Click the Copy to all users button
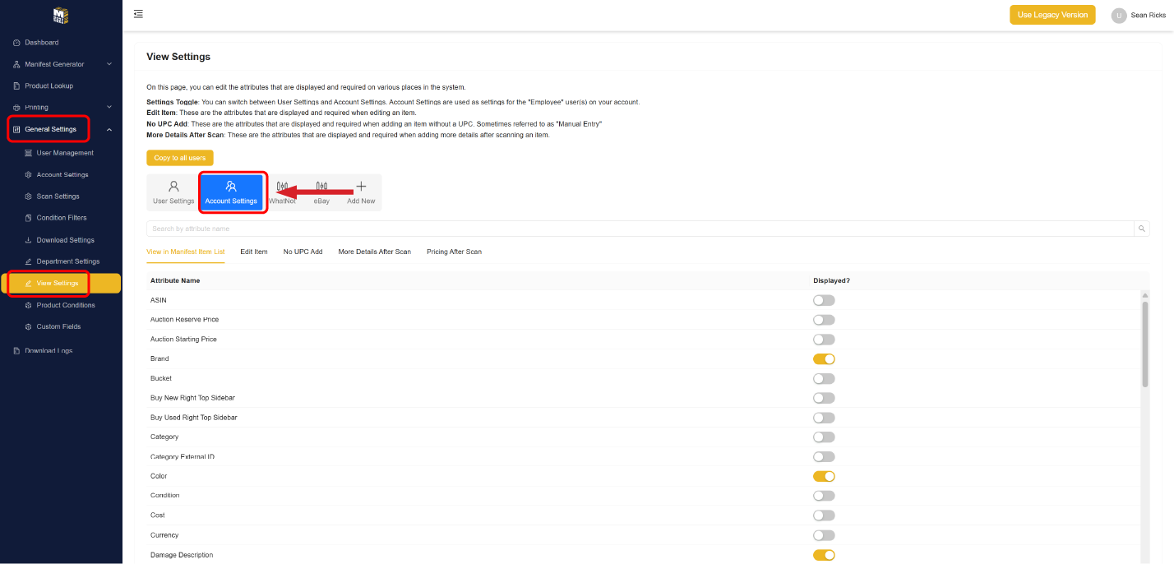The height and width of the screenshot is (564, 1174). coord(180,158)
